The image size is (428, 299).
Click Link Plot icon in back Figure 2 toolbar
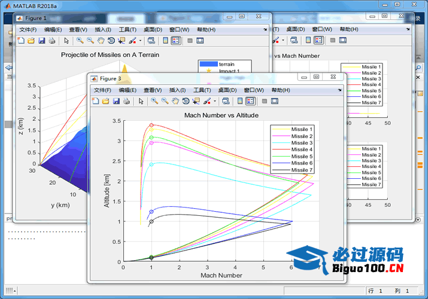(294, 40)
